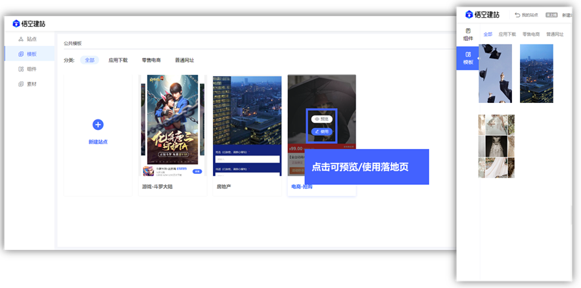This screenshot has width=581, height=288.
Task: Click 模板 icon in right editor panel
Action: pos(468,58)
